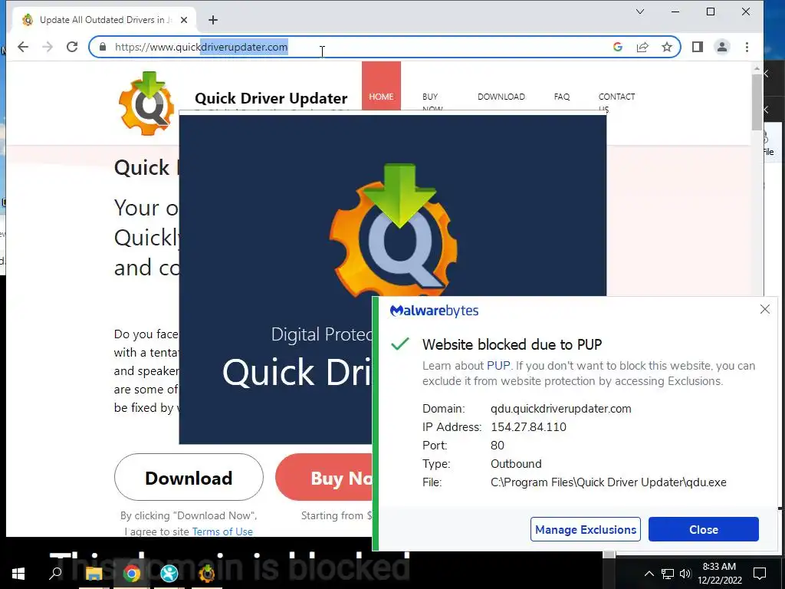
Task: Show hidden system tray icons
Action: (649, 574)
